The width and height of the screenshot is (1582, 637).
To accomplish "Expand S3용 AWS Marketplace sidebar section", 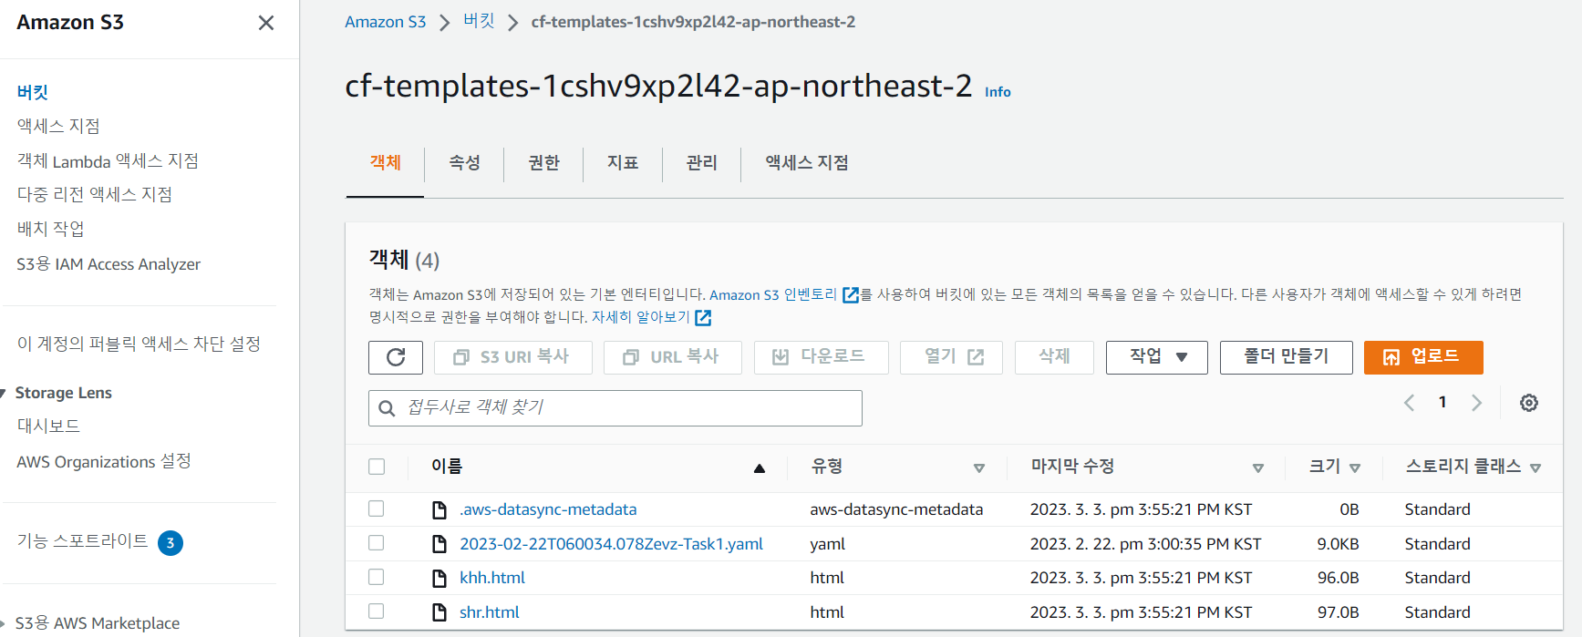I will pyautogui.click(x=4, y=624).
